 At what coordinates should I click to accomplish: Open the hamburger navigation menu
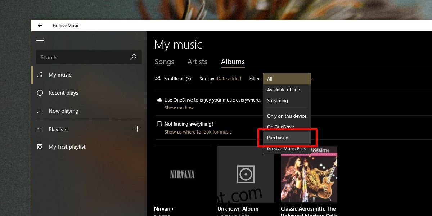[40, 41]
